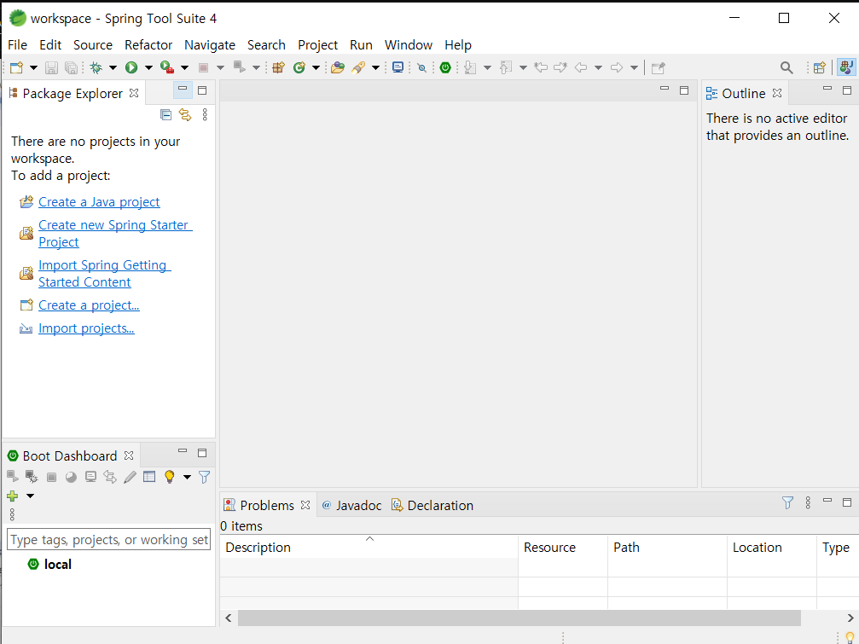This screenshot has width=859, height=644.
Task: Click the light bulb icon in Boot Dashboard
Action: (169, 477)
